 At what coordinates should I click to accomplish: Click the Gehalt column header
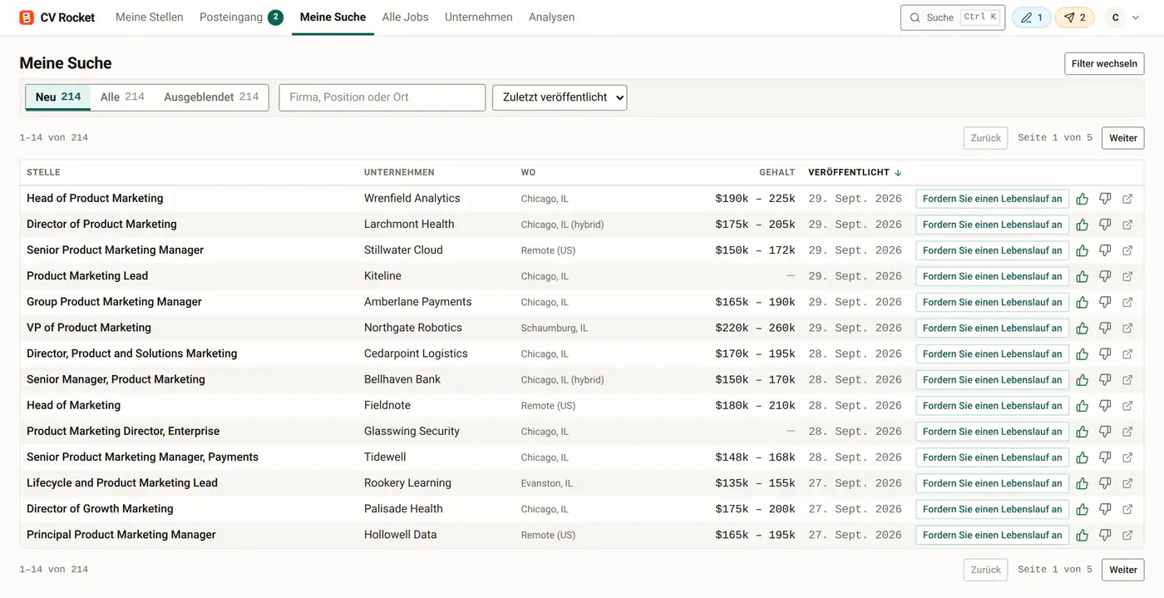(x=777, y=172)
